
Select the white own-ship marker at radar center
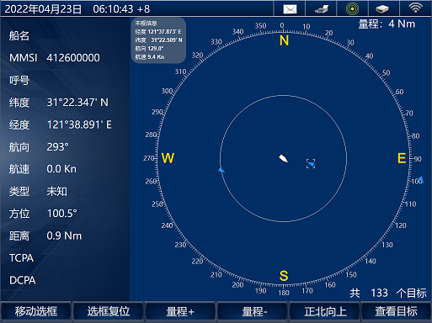coord(283,158)
